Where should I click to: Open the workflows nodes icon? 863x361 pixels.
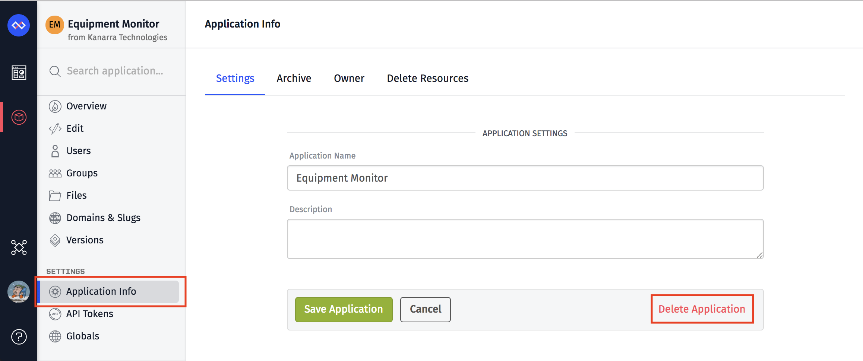pos(19,247)
